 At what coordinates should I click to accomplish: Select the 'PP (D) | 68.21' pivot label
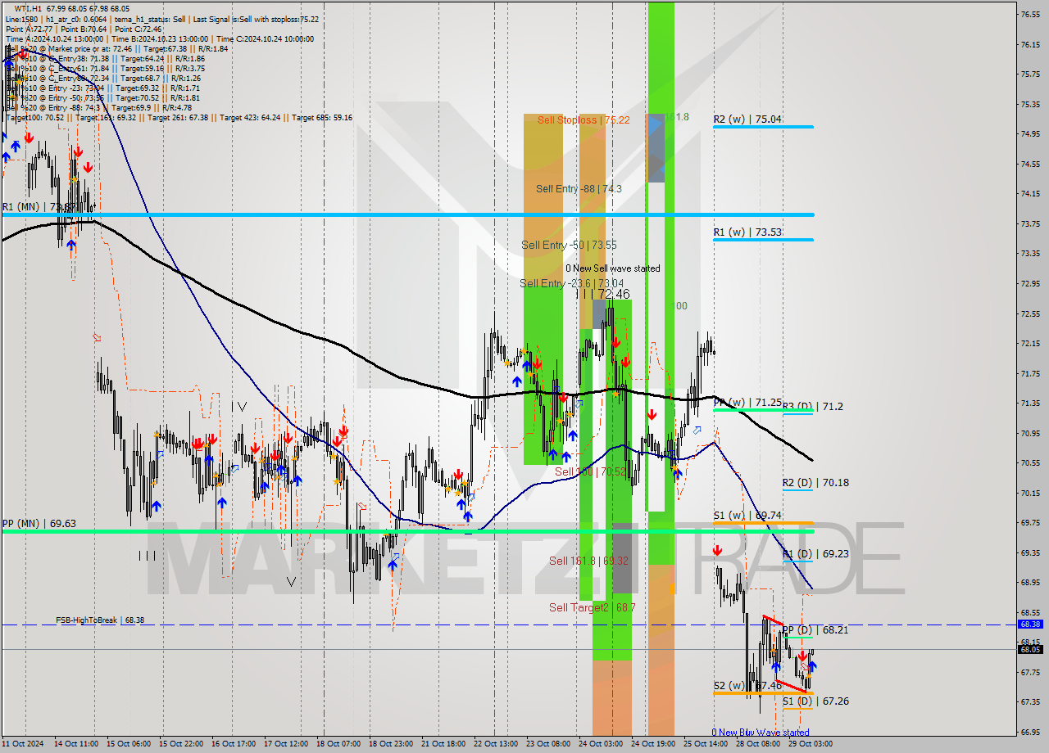click(x=815, y=629)
